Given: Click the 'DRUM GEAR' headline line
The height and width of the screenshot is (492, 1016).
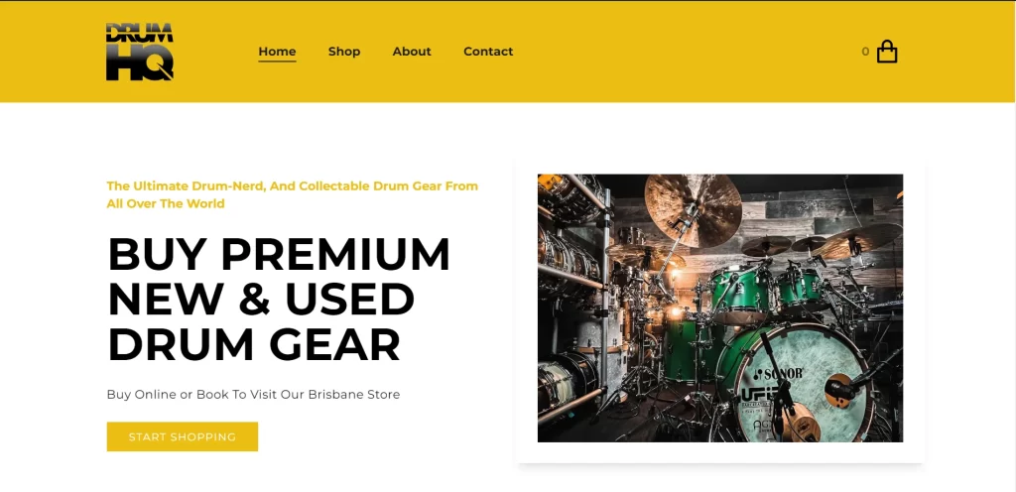Looking at the screenshot, I should (254, 344).
